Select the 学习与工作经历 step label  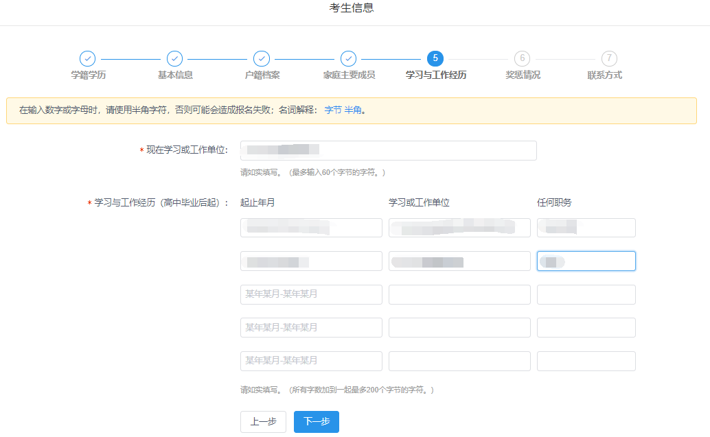pos(435,75)
